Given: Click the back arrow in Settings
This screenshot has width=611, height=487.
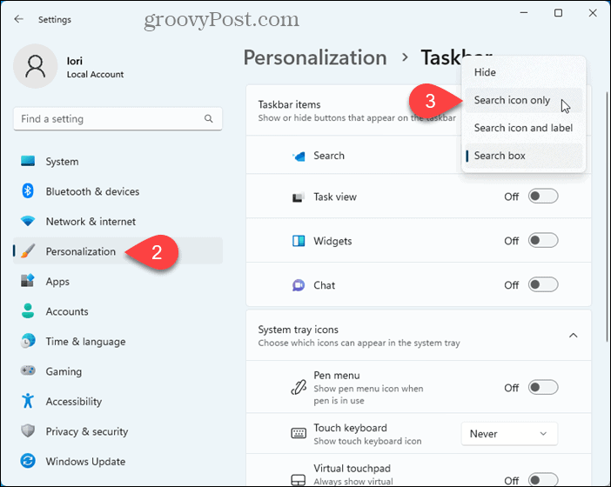Looking at the screenshot, I should pyautogui.click(x=19, y=19).
